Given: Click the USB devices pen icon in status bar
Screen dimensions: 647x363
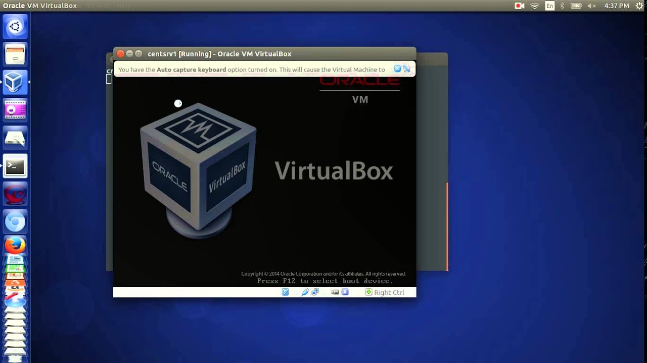Looking at the screenshot, I should tap(305, 292).
